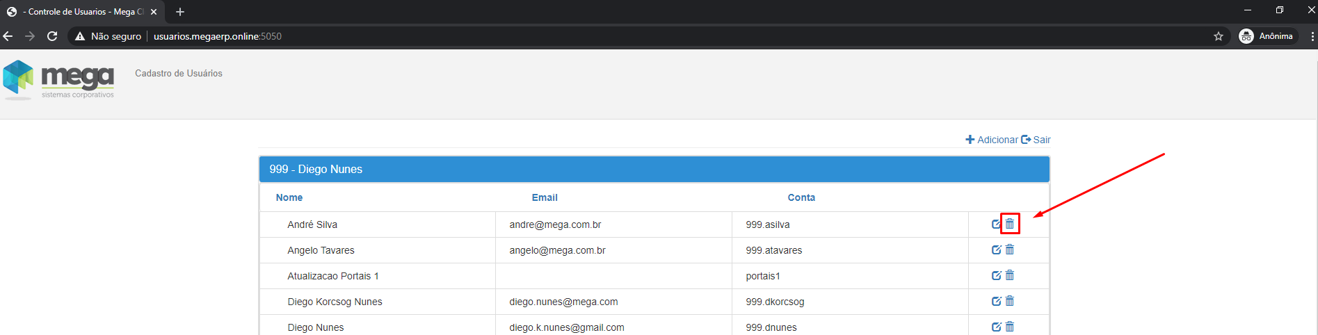Delete Angelo Tavares using trash icon

pos(1010,250)
